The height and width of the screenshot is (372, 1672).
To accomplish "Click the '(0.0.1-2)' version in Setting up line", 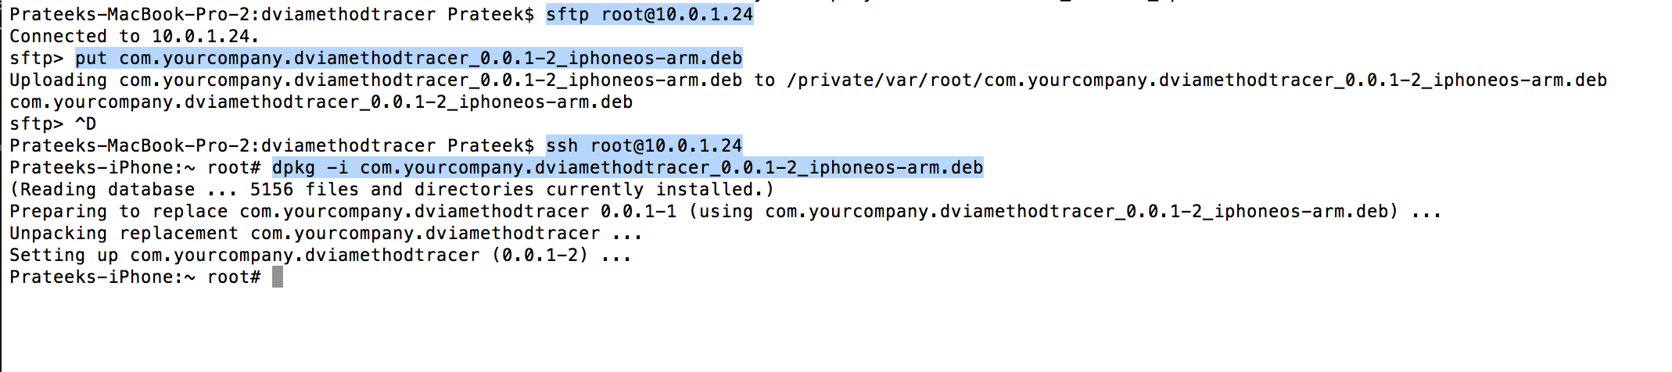I will (540, 255).
